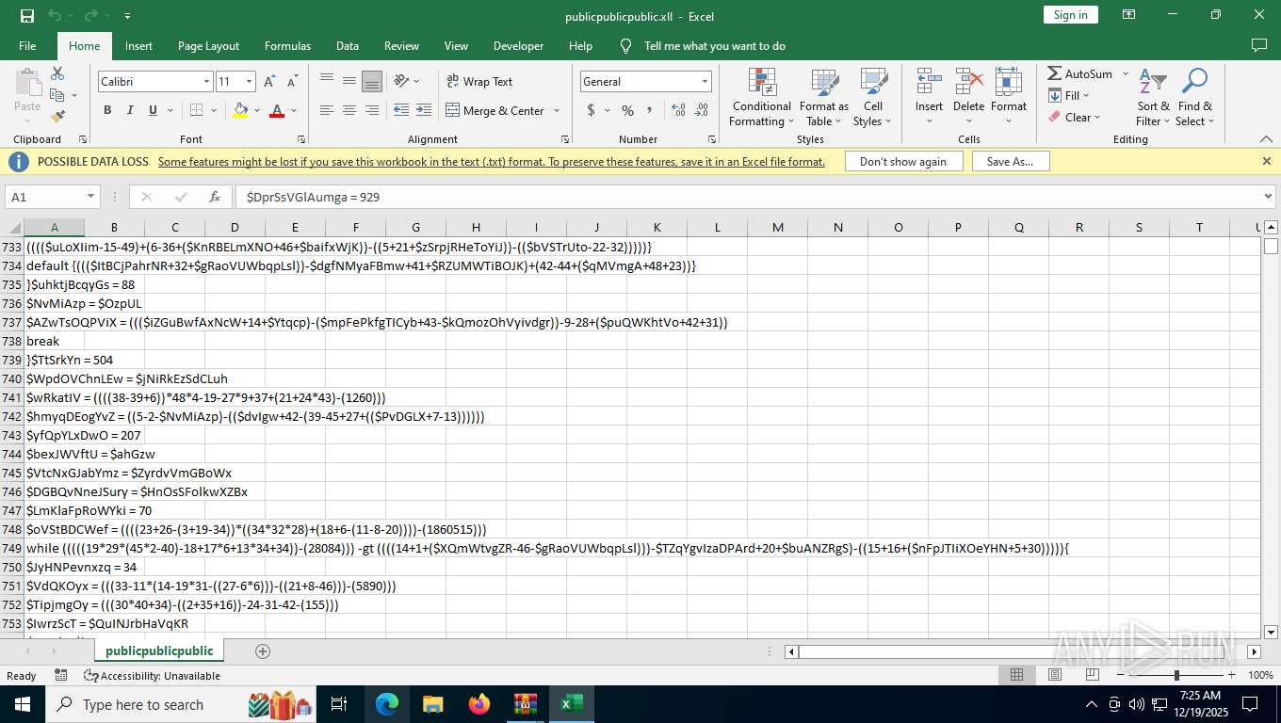Viewport: 1281px width, 723px height.
Task: Apply the red Font Color swatch
Action: pyautogui.click(x=277, y=111)
